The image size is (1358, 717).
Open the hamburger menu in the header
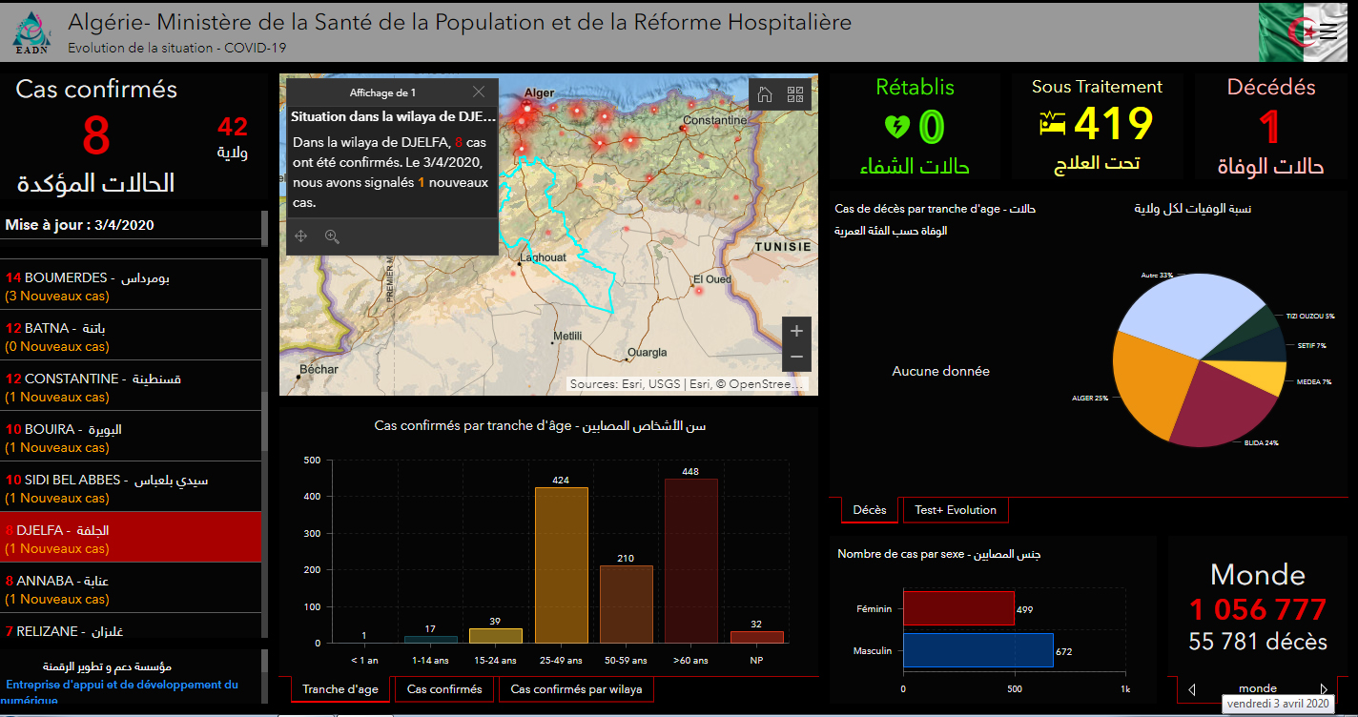click(x=1327, y=31)
